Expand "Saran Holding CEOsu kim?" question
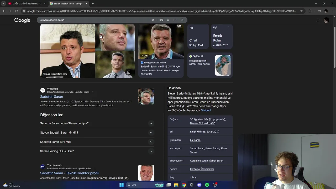The width and height of the screenshot is (336, 189). (97, 151)
